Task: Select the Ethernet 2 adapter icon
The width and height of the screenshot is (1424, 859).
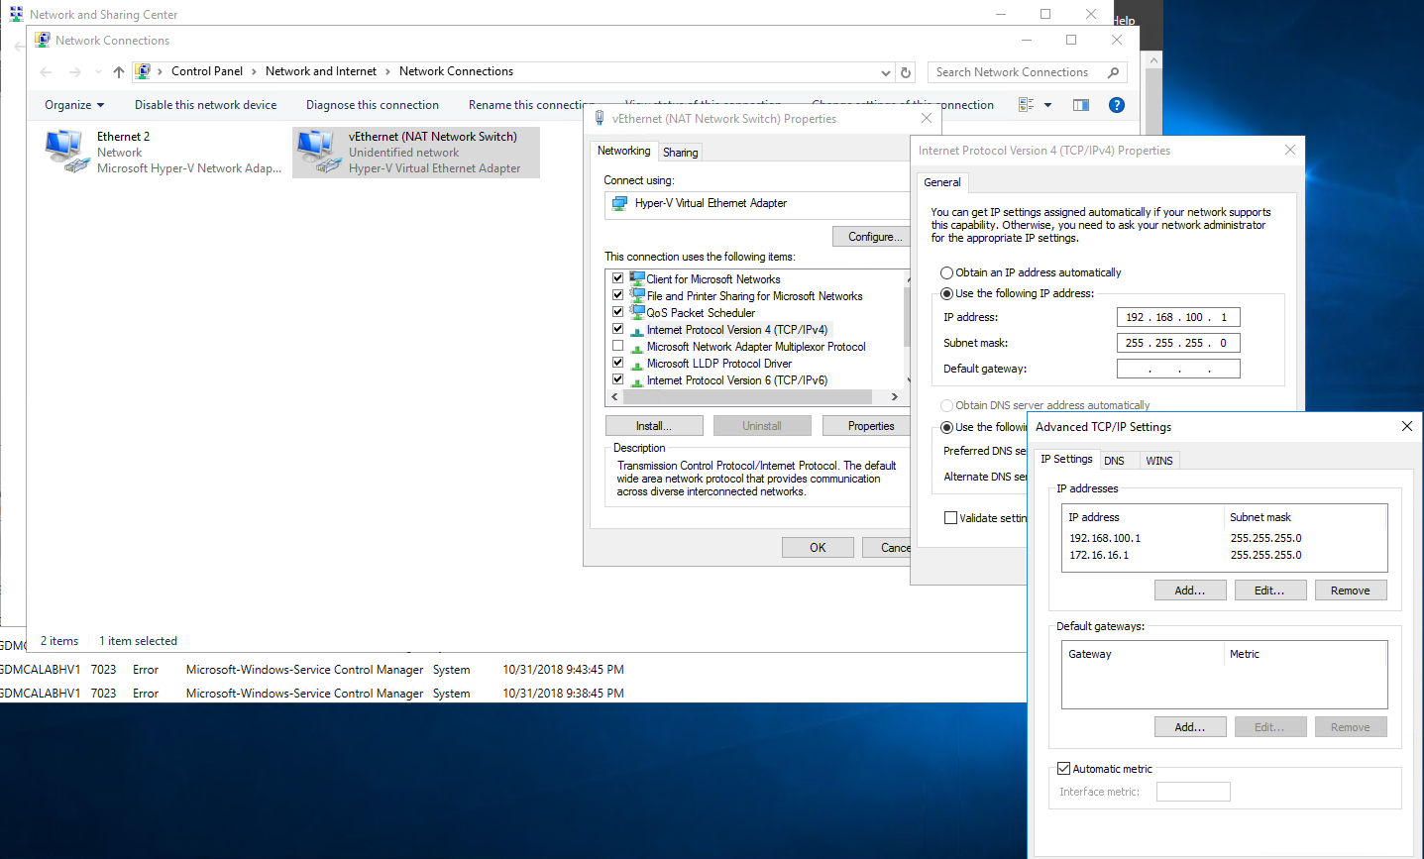Action: point(66,152)
